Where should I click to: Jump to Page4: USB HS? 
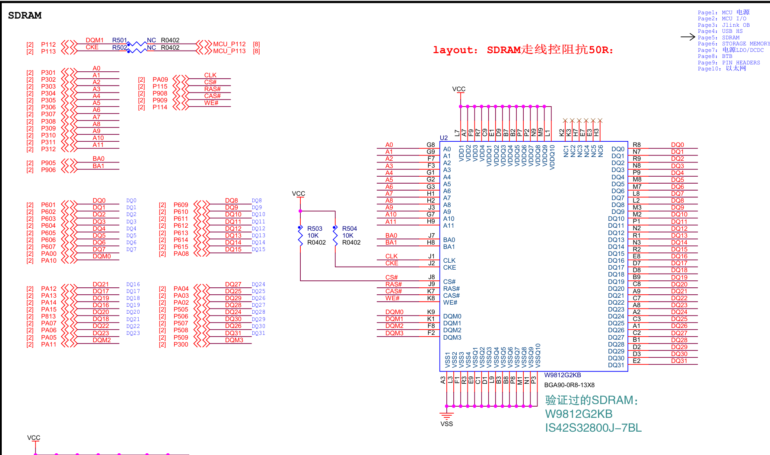[x=720, y=31]
